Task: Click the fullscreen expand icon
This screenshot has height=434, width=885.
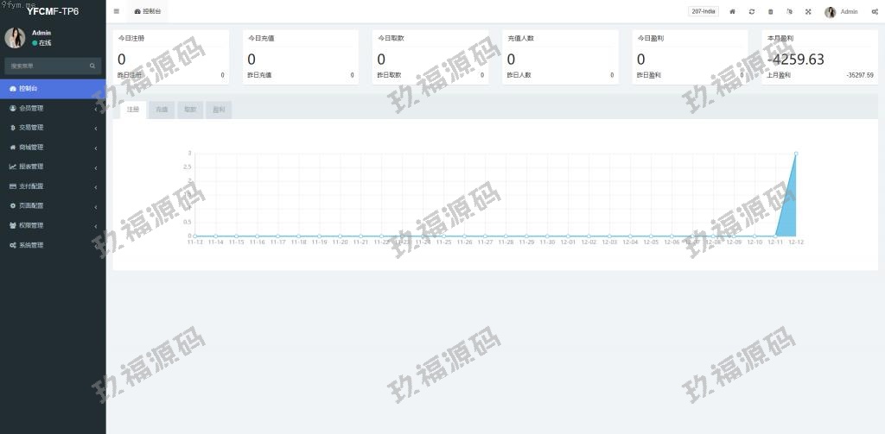Action: tap(808, 11)
